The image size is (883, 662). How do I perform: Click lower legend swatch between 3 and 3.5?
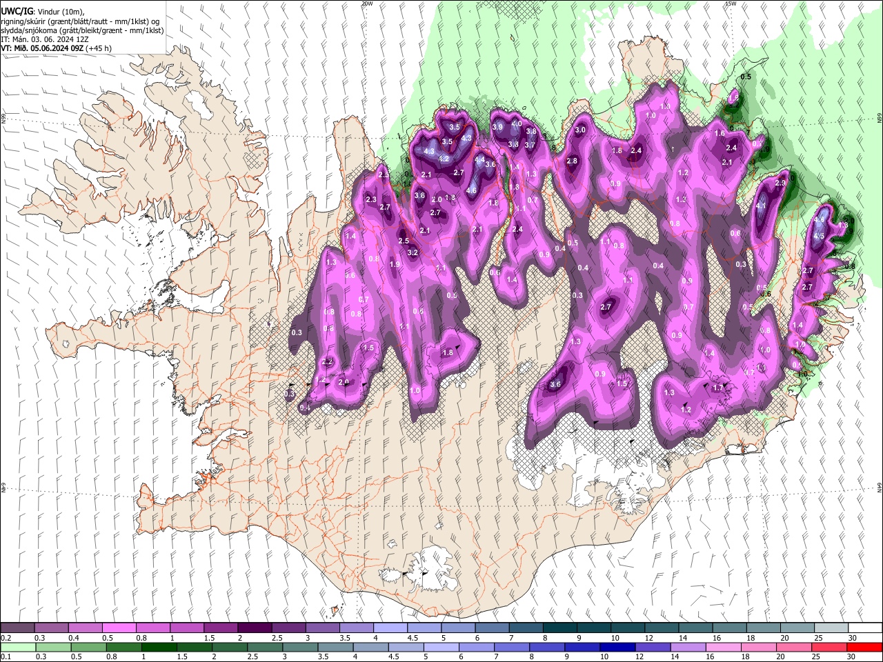(x=300, y=647)
